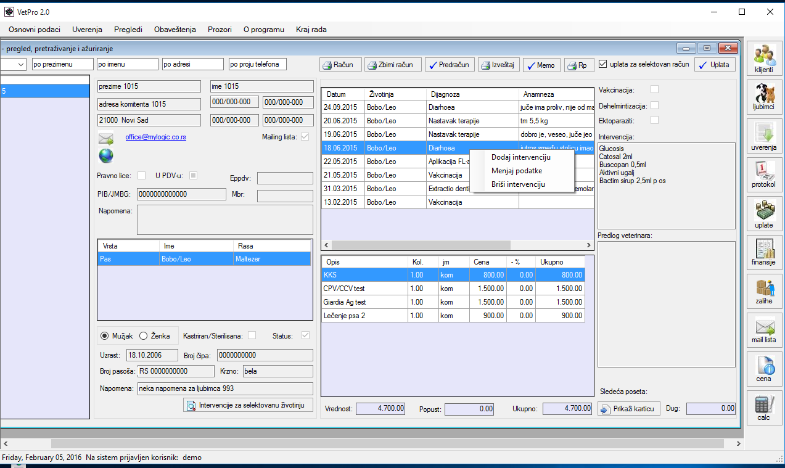The image size is (785, 468).
Task: Click the uverenja sidebar icon
Action: click(x=763, y=136)
